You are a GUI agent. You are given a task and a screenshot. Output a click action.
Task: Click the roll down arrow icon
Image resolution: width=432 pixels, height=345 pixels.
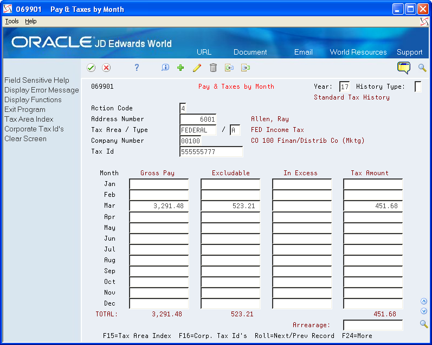424,311
